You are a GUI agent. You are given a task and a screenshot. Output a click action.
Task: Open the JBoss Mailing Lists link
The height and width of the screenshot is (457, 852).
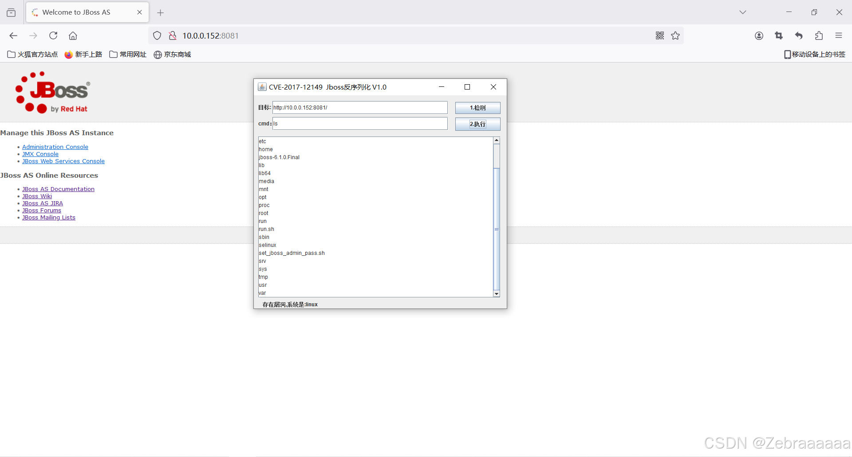pos(49,217)
